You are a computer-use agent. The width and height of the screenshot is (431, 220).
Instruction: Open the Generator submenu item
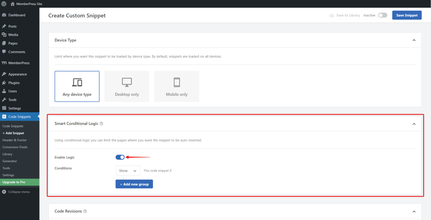10,161
